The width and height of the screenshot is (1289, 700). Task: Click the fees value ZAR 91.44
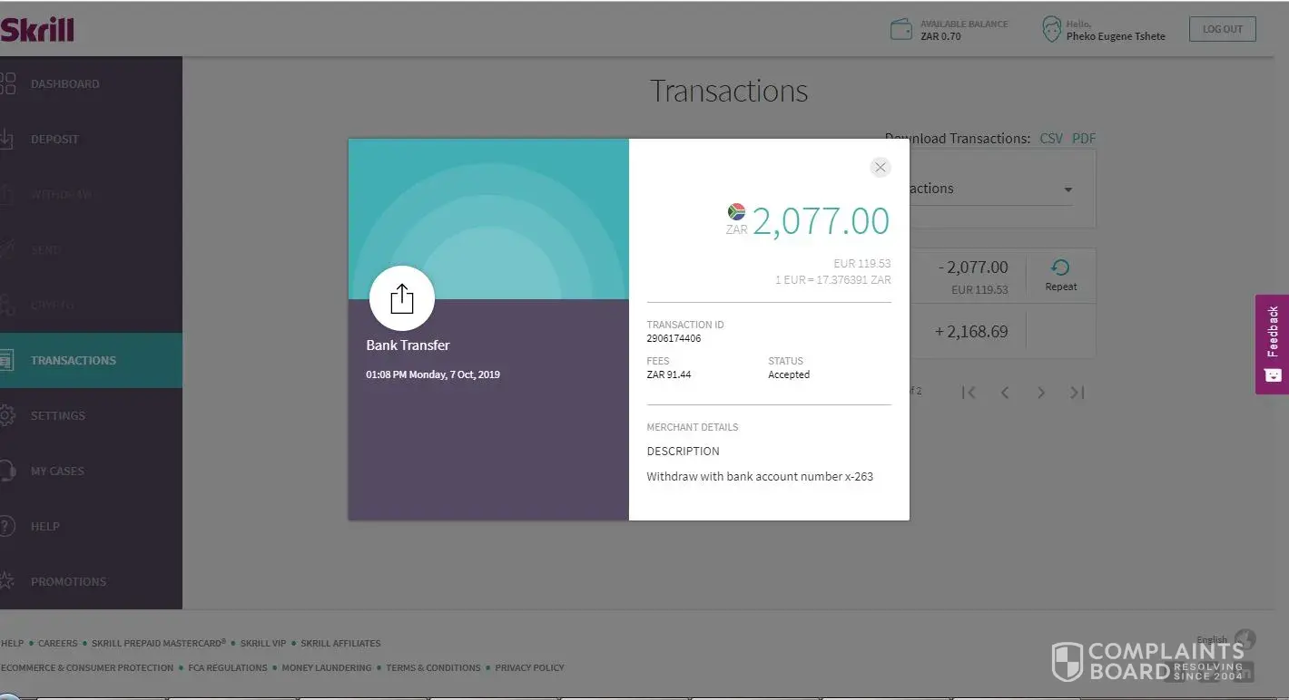[x=669, y=375]
